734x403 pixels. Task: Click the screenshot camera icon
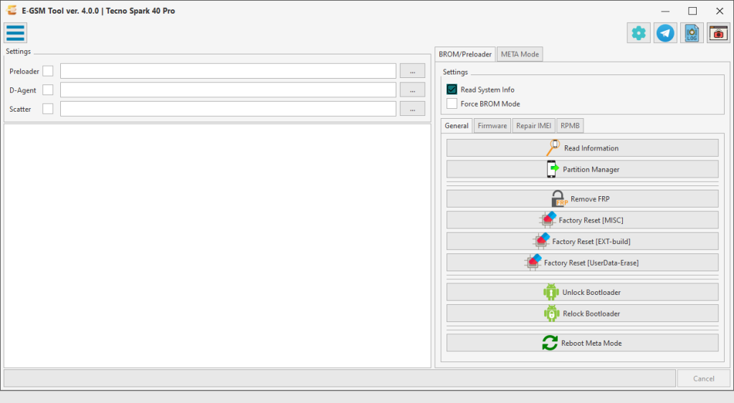click(x=718, y=33)
